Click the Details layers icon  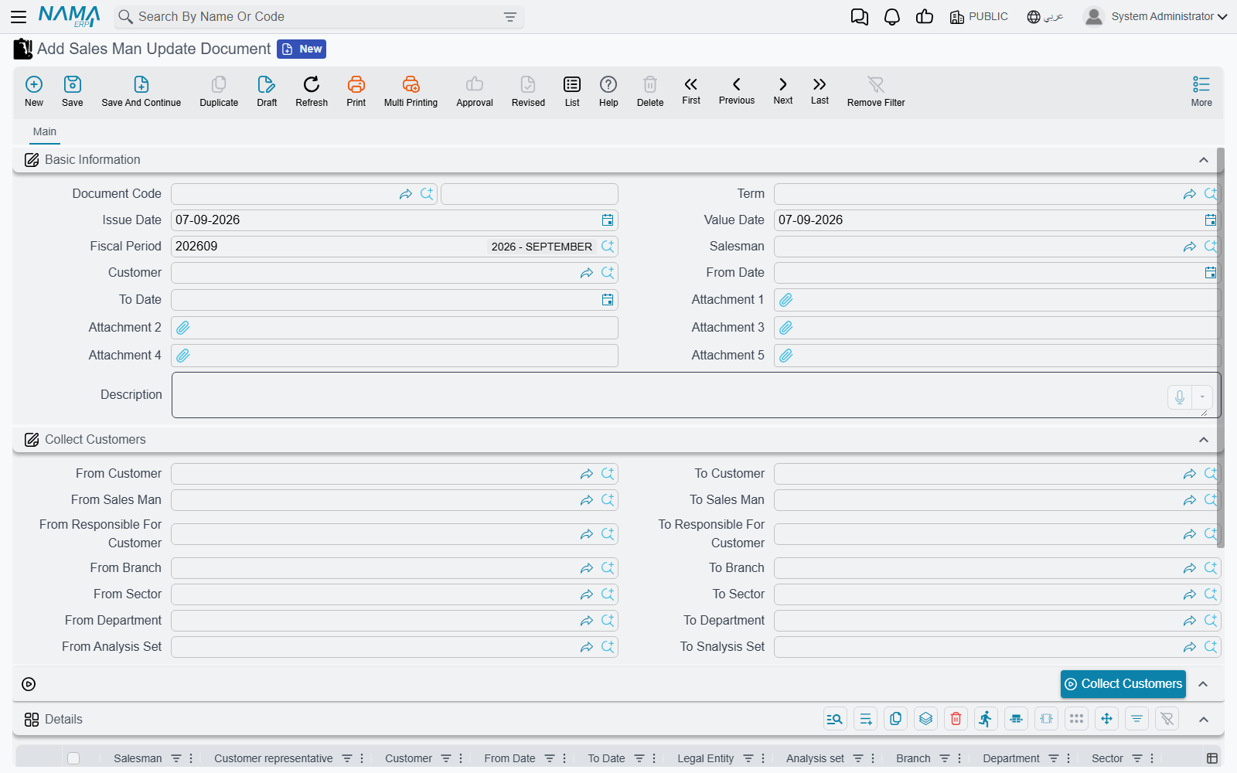tap(925, 719)
